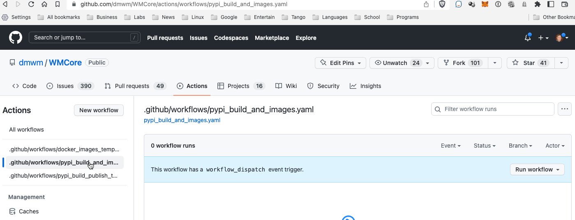This screenshot has height=220, width=575.
Task: Open the extensions puzzle piece menu
Action: [x=538, y=4]
